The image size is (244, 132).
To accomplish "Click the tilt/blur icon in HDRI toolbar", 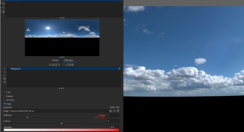I will pos(66,65).
